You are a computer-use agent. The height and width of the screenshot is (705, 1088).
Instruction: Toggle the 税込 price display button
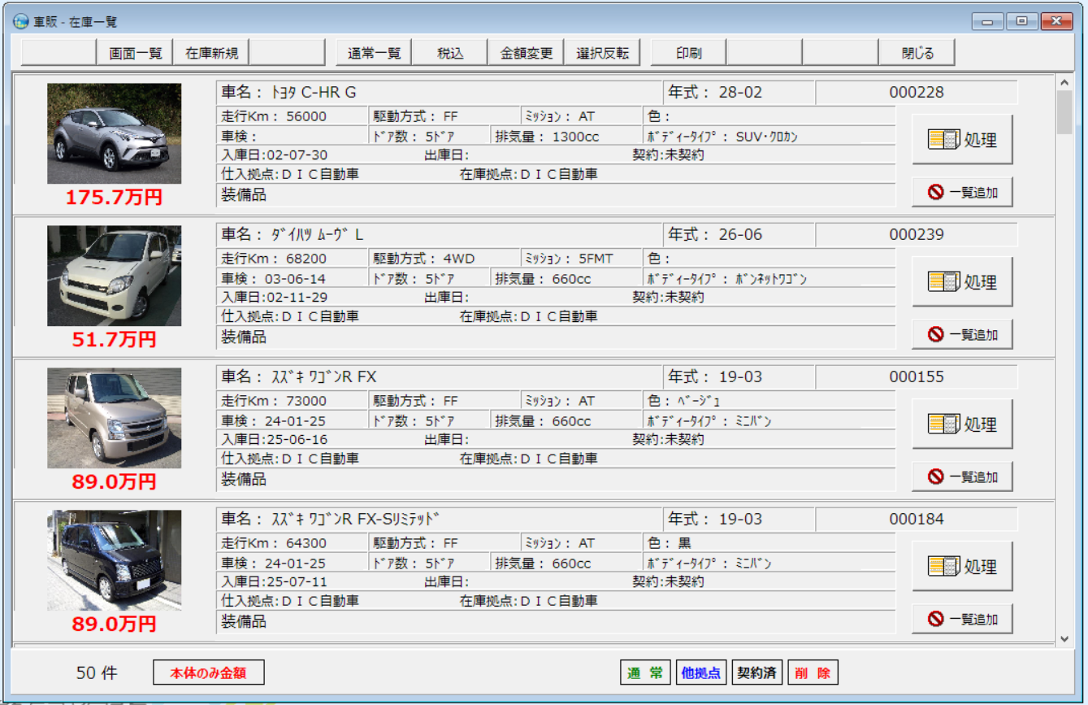click(450, 53)
